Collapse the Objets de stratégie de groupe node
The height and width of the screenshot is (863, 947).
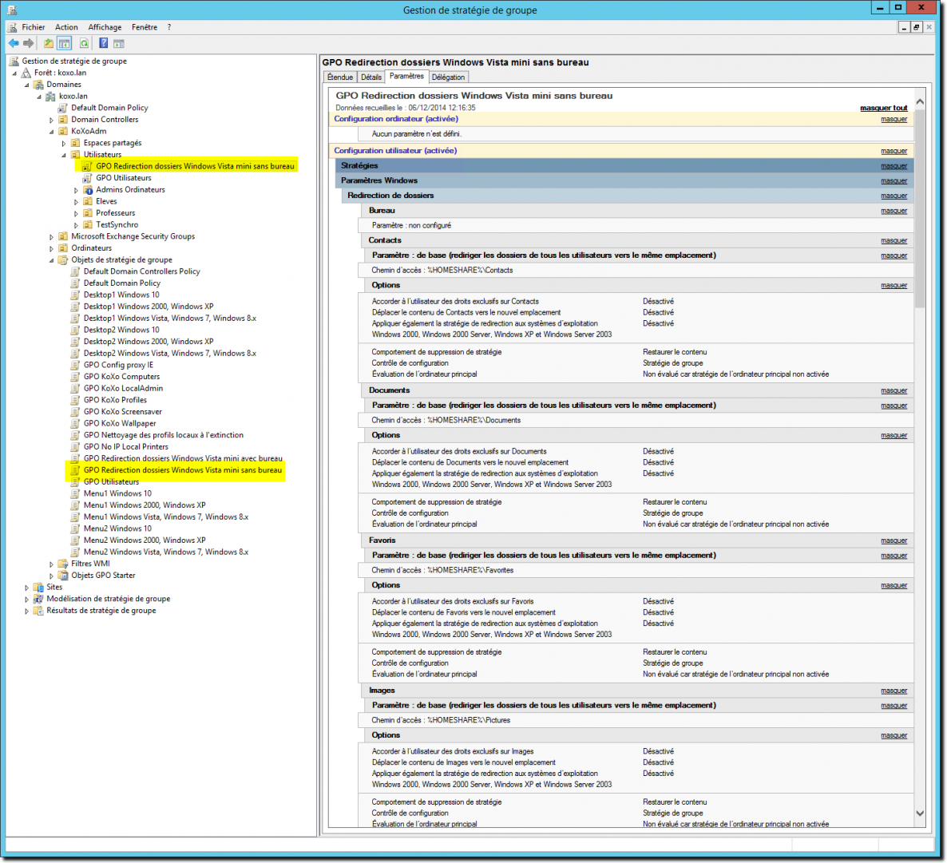pyautogui.click(x=51, y=260)
